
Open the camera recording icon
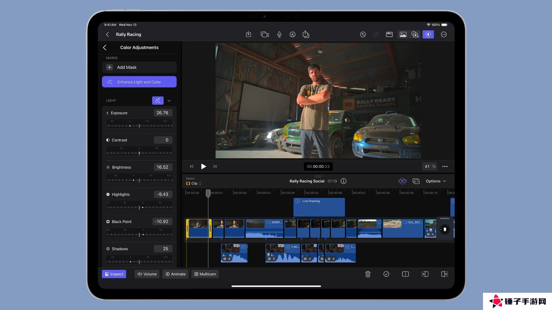click(x=265, y=34)
